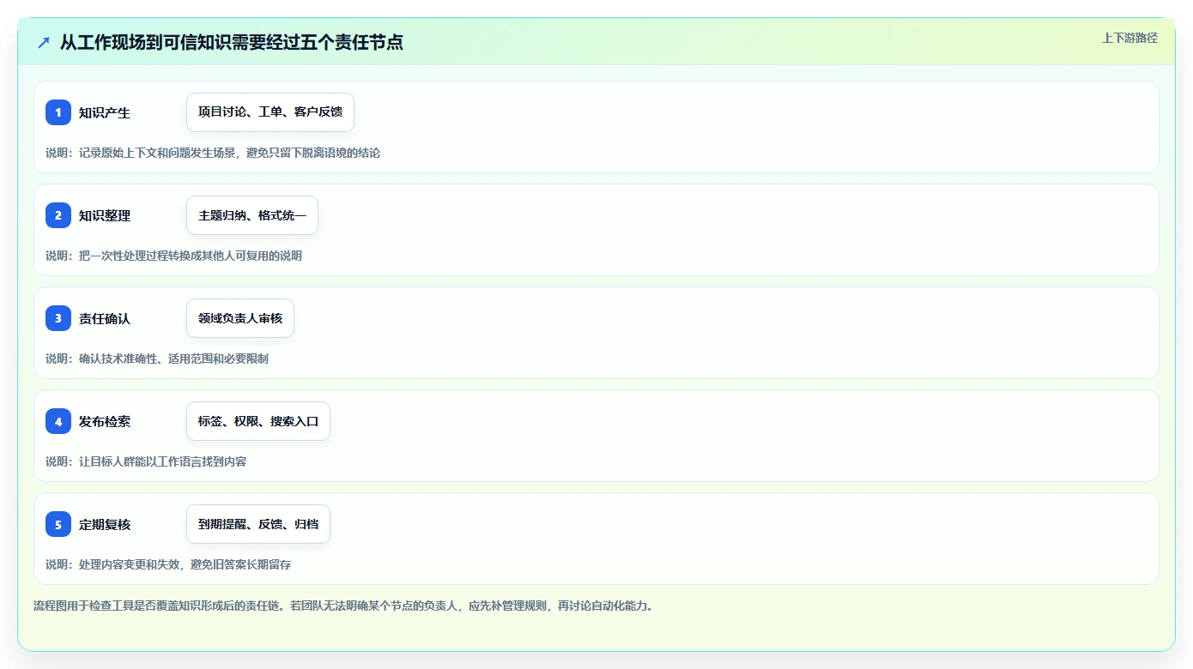Click the step 1 number badge
1193x669 pixels.
tap(58, 112)
